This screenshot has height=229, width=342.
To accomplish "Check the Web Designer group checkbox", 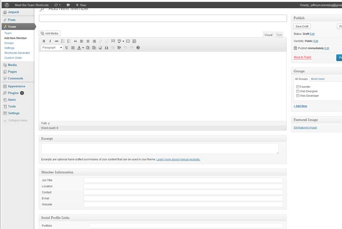I will pos(298,91).
